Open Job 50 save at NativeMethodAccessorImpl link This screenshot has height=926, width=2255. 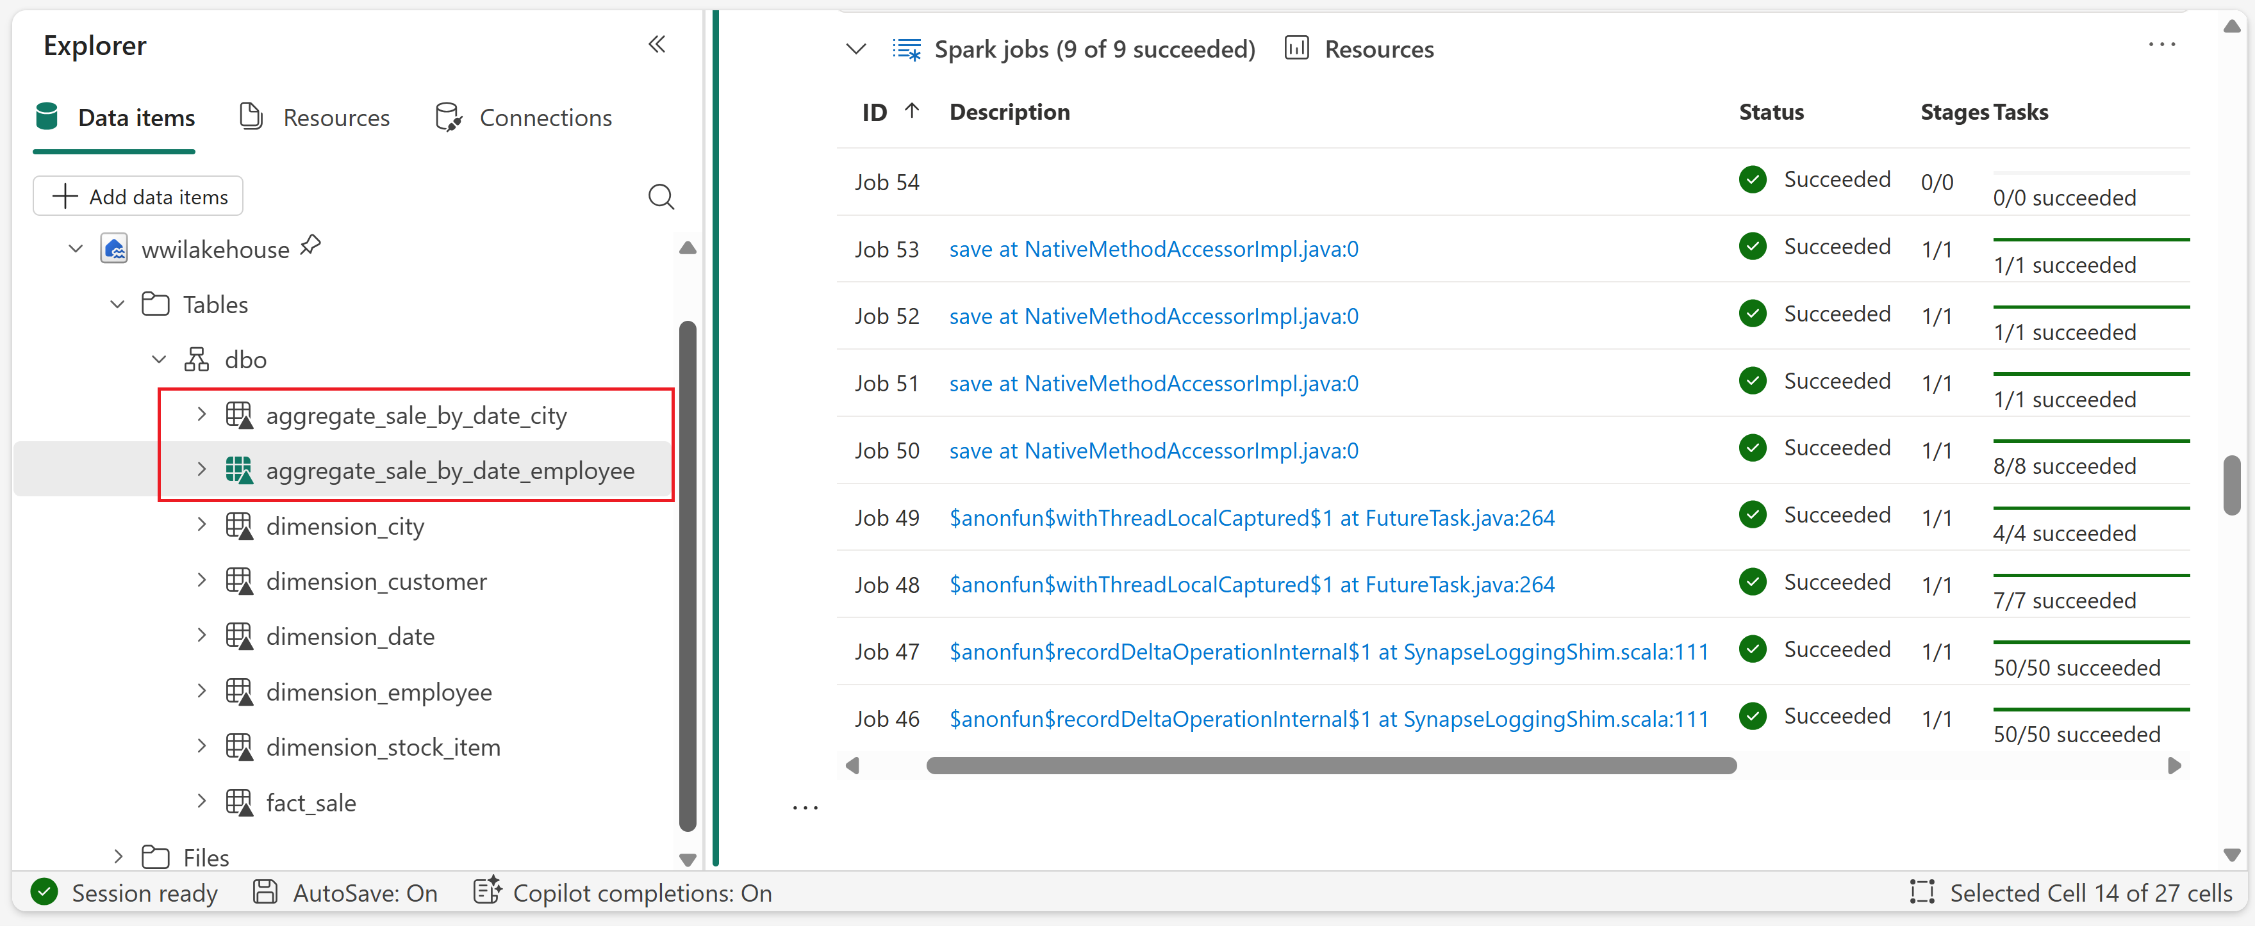[1153, 450]
